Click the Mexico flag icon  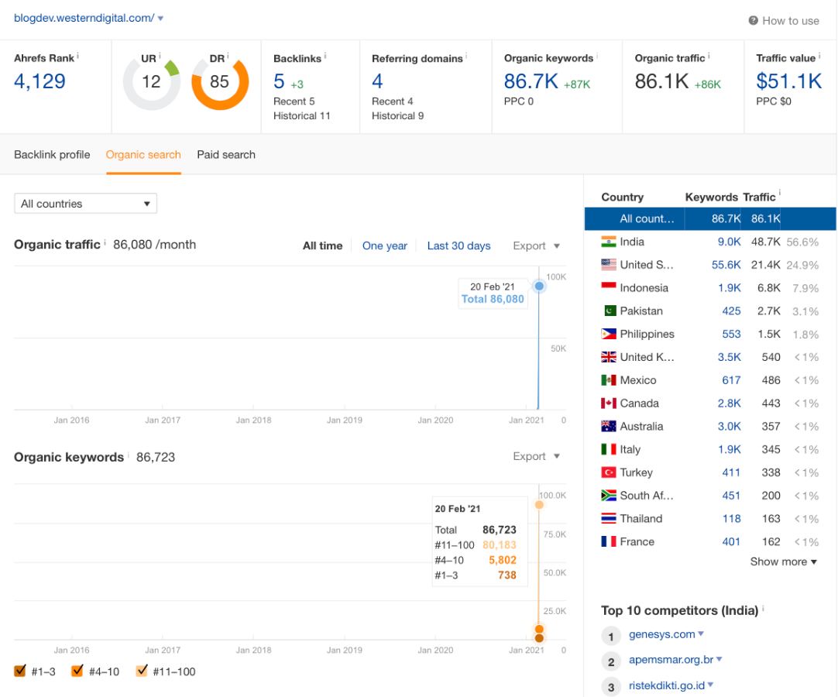coord(608,380)
